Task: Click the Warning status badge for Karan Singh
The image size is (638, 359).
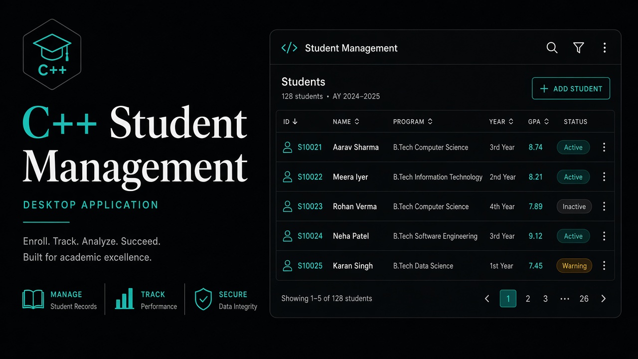Action: 574,266
